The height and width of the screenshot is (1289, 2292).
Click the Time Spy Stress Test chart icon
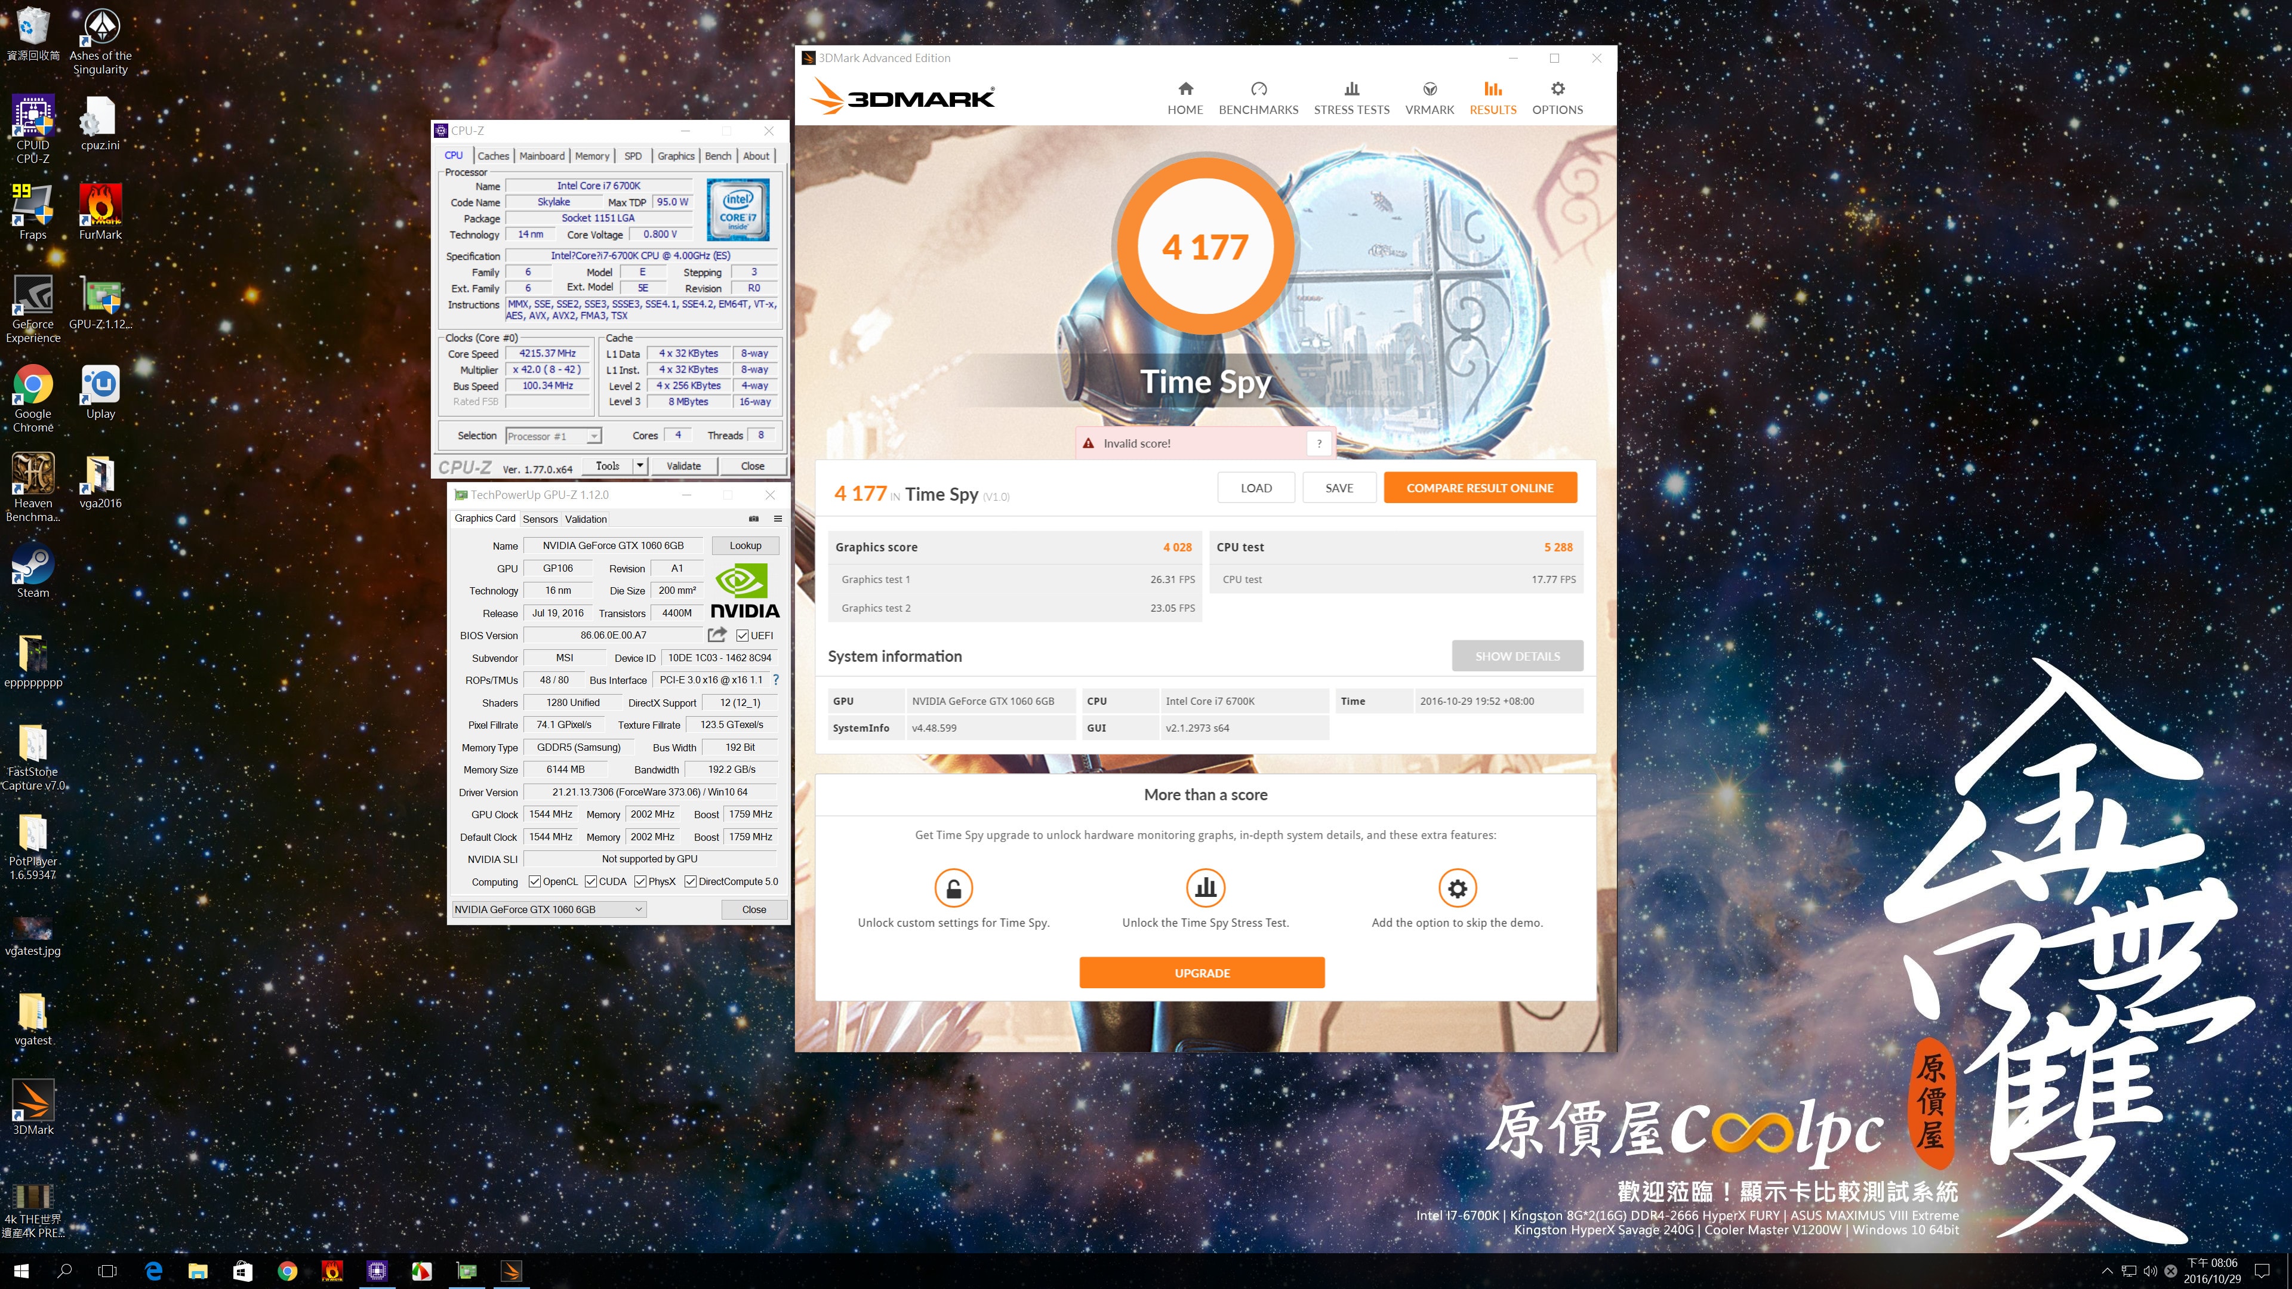click(1206, 888)
